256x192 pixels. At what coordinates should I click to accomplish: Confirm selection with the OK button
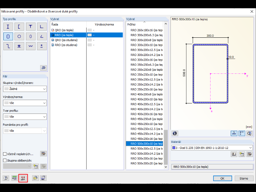(x=222, y=179)
